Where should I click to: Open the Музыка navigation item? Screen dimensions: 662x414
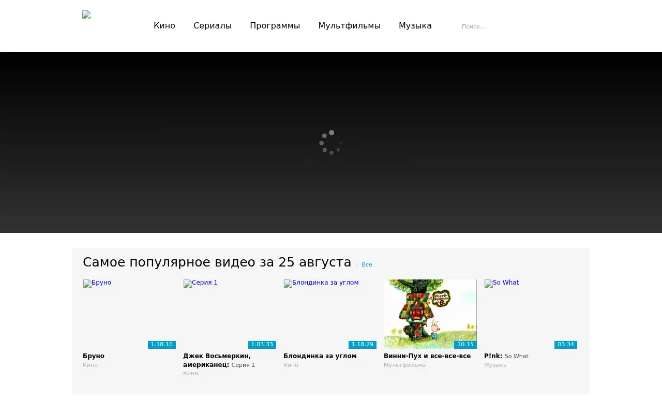click(415, 26)
